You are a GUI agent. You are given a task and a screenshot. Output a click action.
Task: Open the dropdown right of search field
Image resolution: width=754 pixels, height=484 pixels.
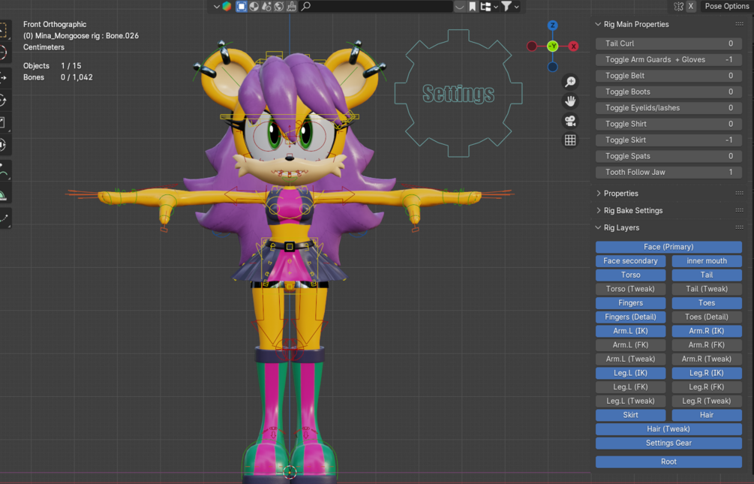(x=460, y=6)
